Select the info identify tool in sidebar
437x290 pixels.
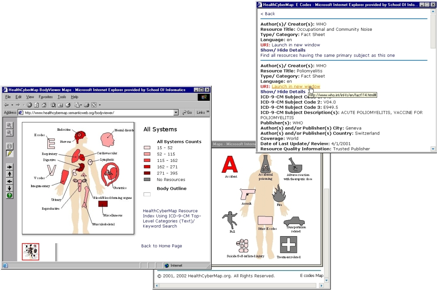(10, 146)
